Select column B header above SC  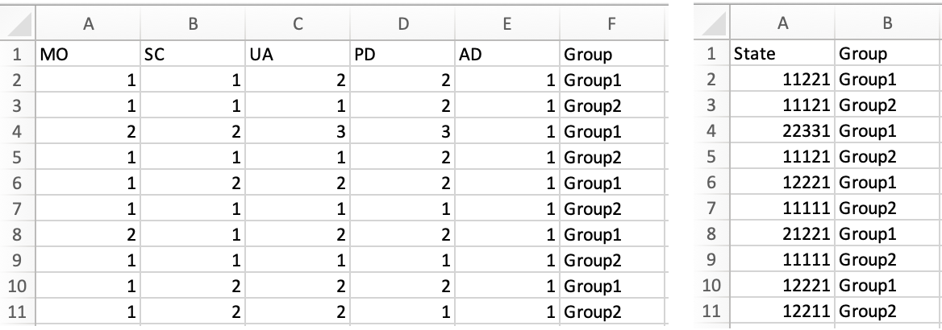pos(192,25)
